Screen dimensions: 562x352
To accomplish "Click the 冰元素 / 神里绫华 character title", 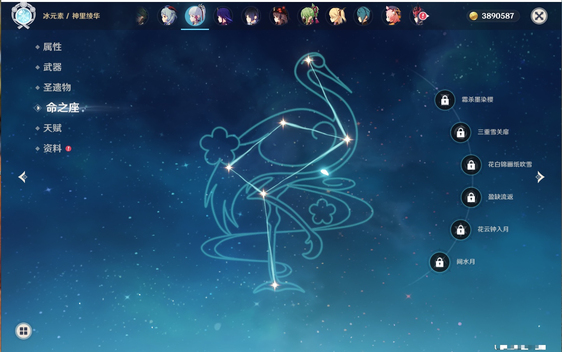I will pyautogui.click(x=71, y=16).
